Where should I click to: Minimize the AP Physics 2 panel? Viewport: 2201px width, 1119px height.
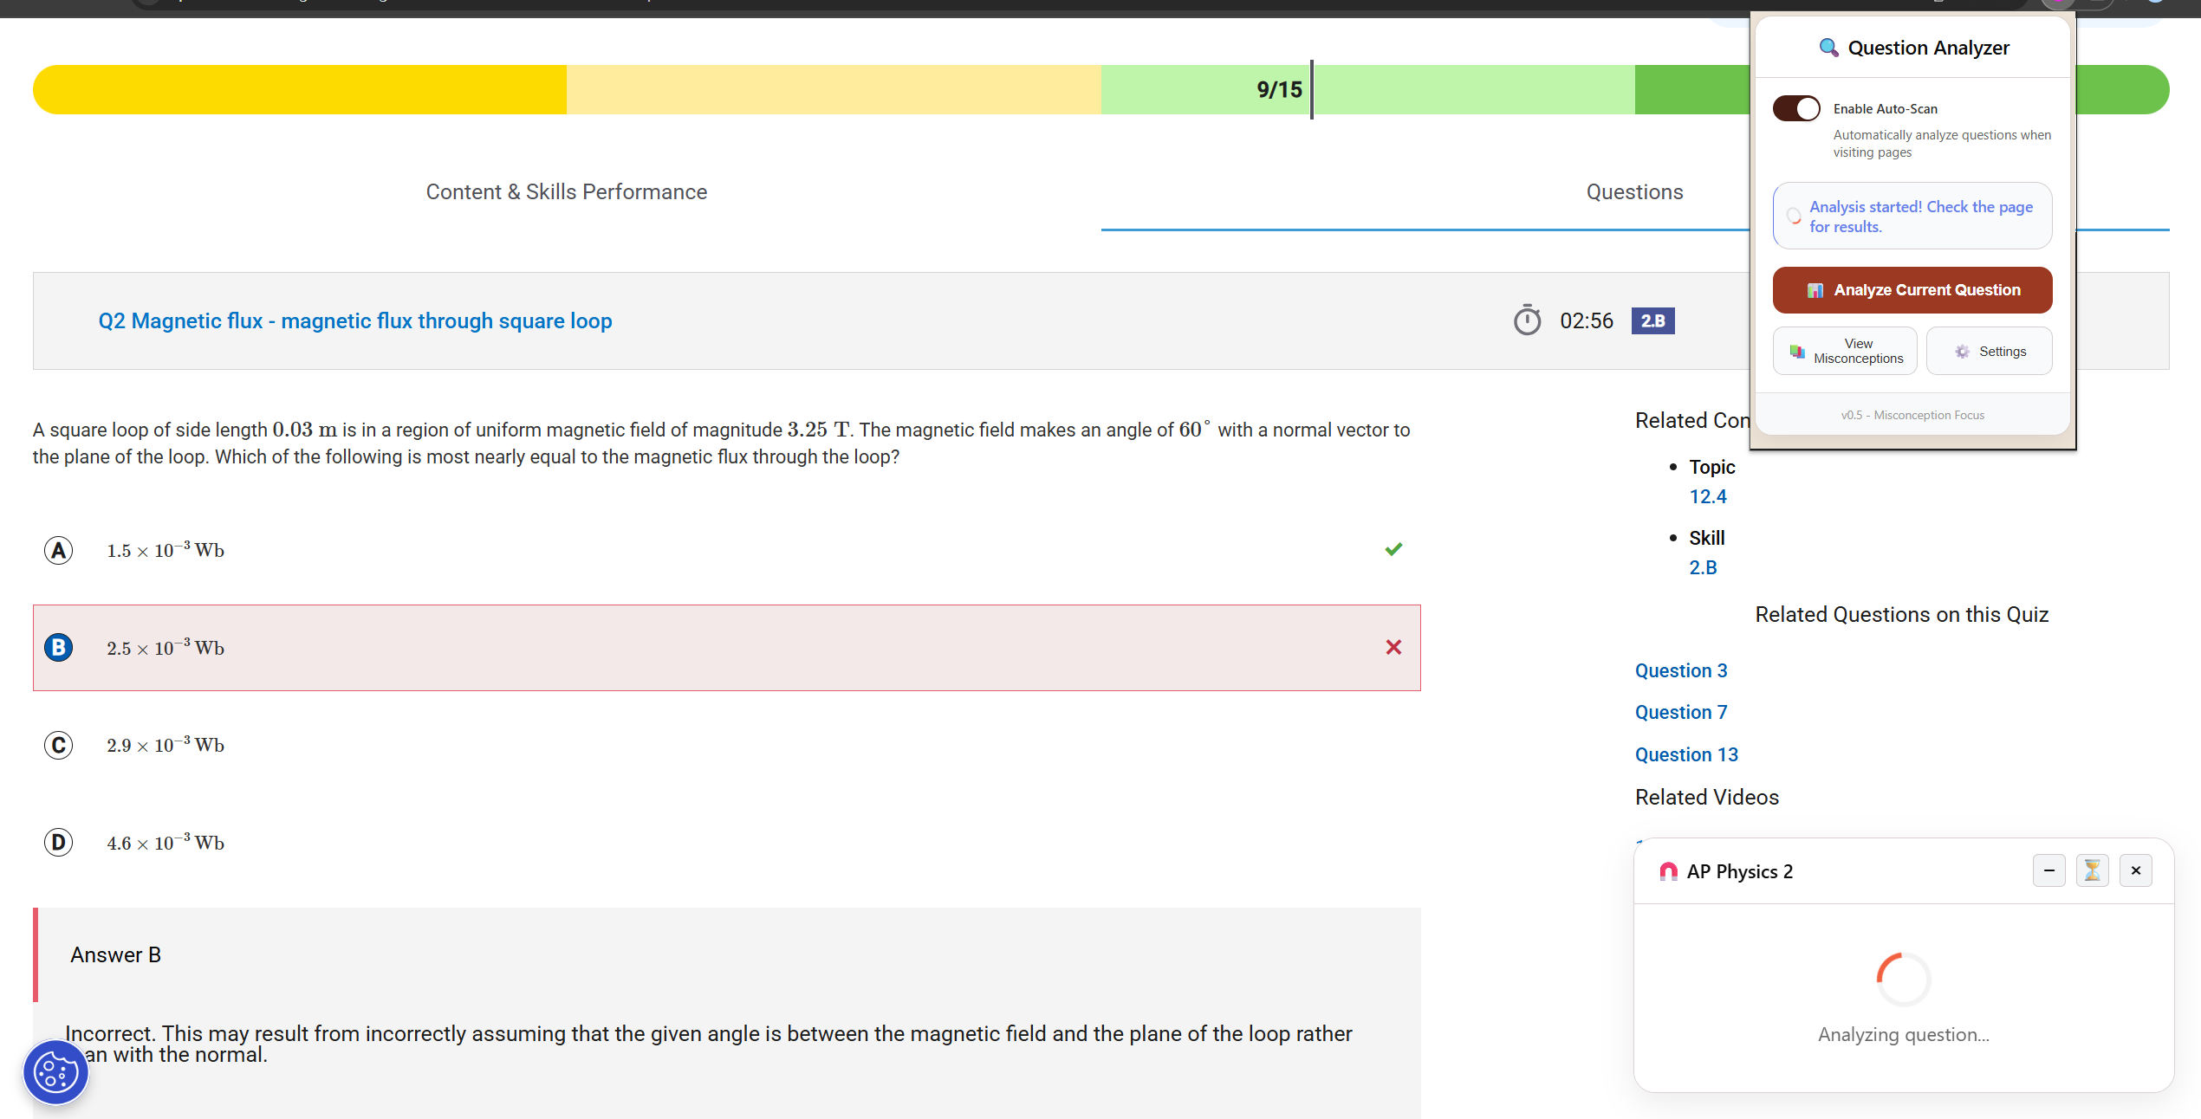(2048, 870)
